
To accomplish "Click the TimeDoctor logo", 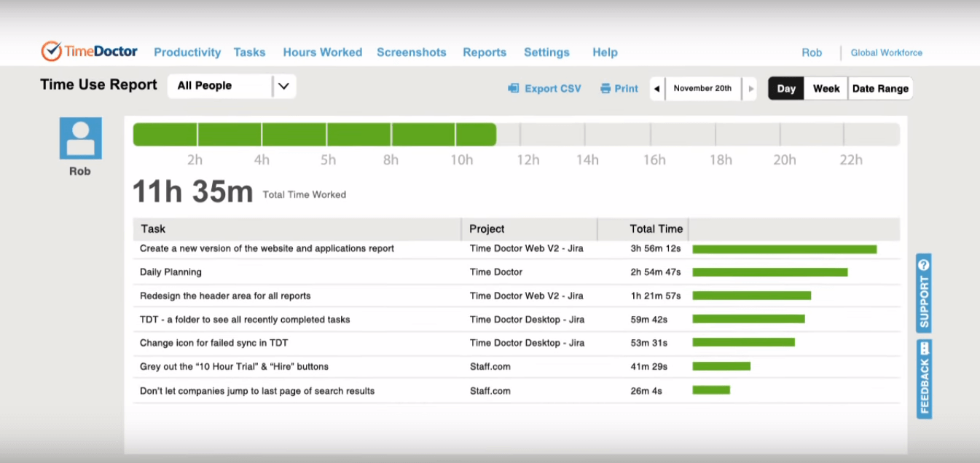I will pos(88,51).
